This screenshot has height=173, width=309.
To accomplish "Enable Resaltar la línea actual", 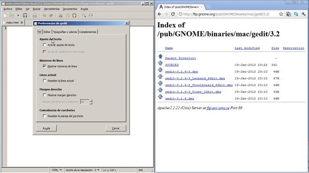I will click(x=44, y=81).
